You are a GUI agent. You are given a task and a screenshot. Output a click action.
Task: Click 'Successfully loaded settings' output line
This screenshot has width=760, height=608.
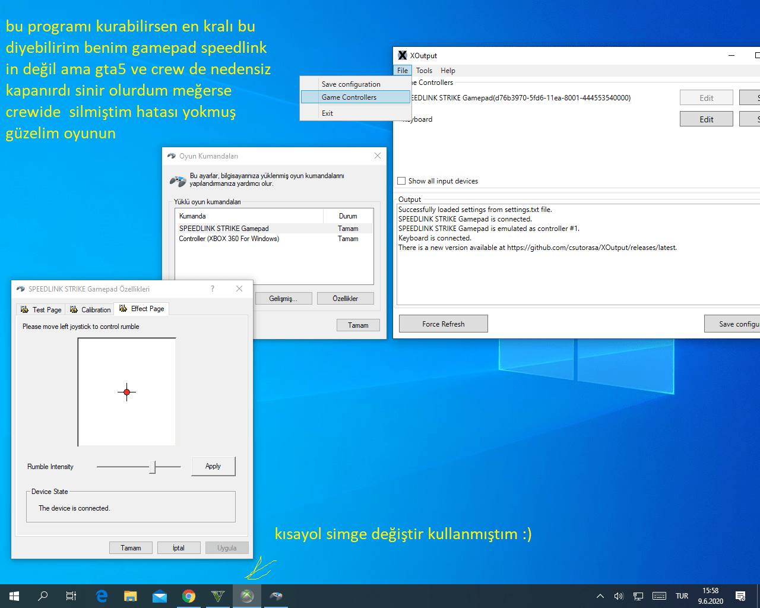[x=475, y=210]
